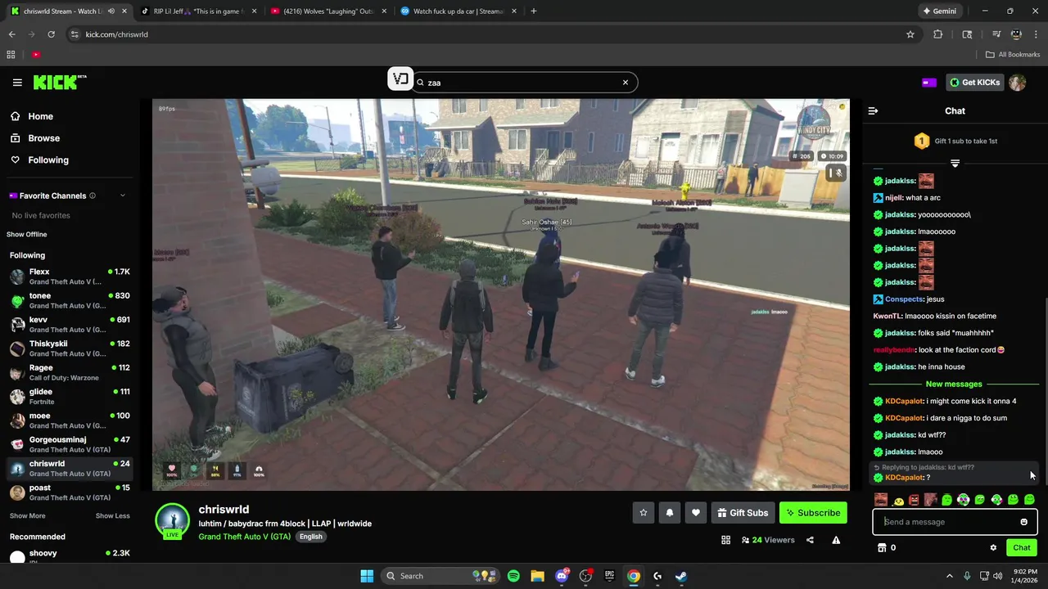This screenshot has width=1048, height=589.
Task: Click the heart follow icon under stream
Action: point(695,513)
